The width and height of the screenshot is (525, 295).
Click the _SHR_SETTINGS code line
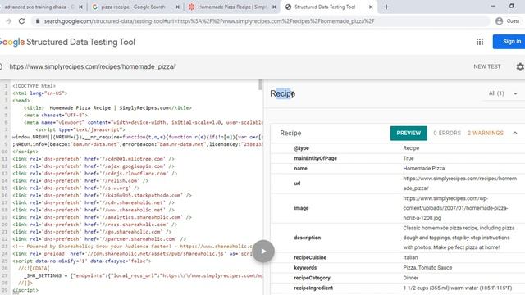144,275
